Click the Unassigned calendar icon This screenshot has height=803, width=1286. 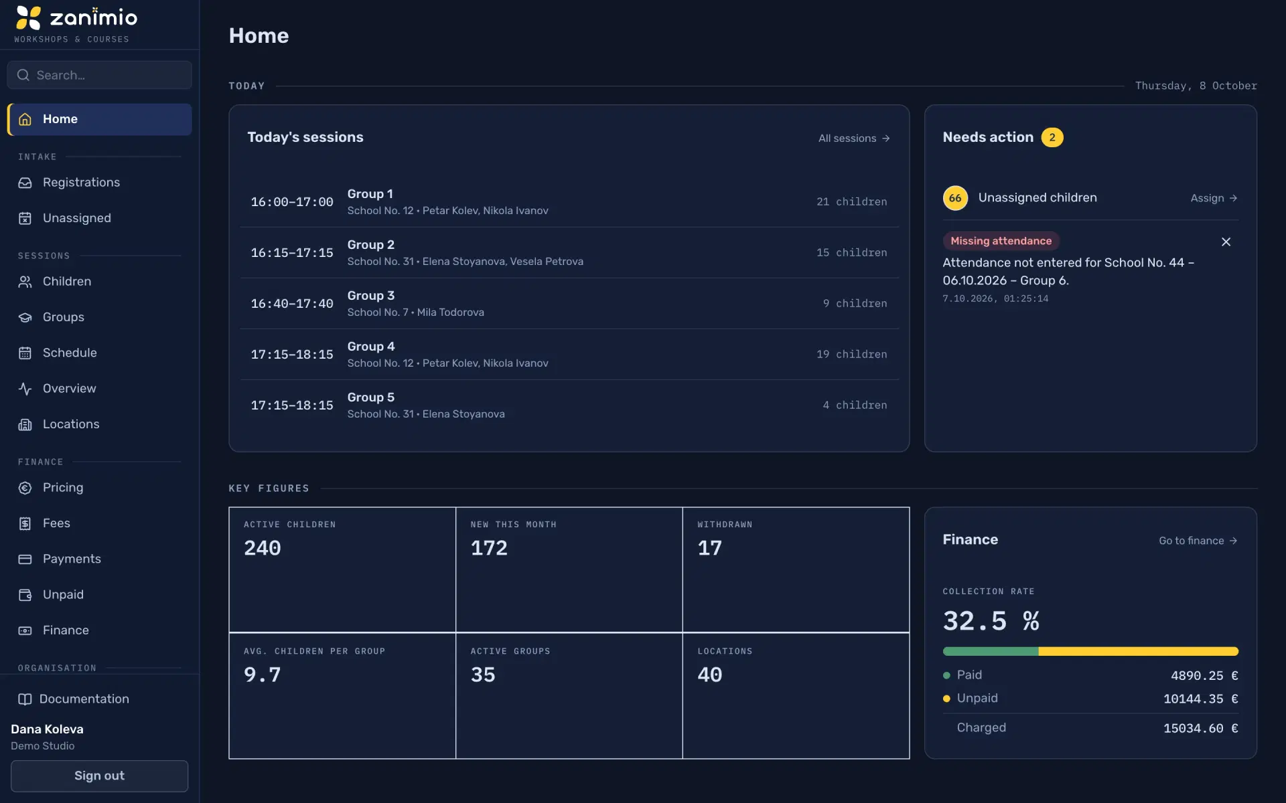coord(25,218)
